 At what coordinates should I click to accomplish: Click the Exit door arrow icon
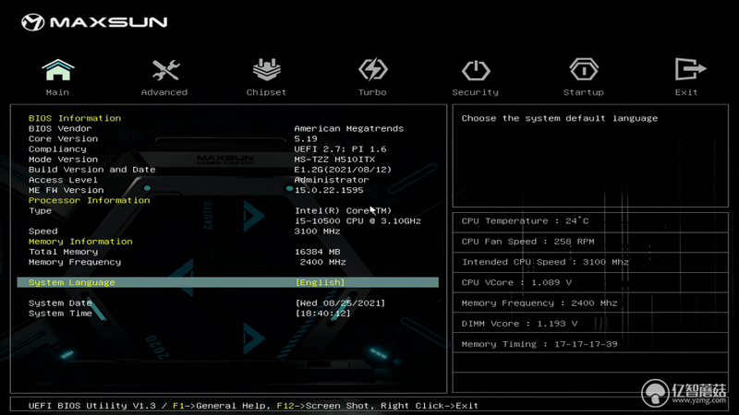[690, 69]
